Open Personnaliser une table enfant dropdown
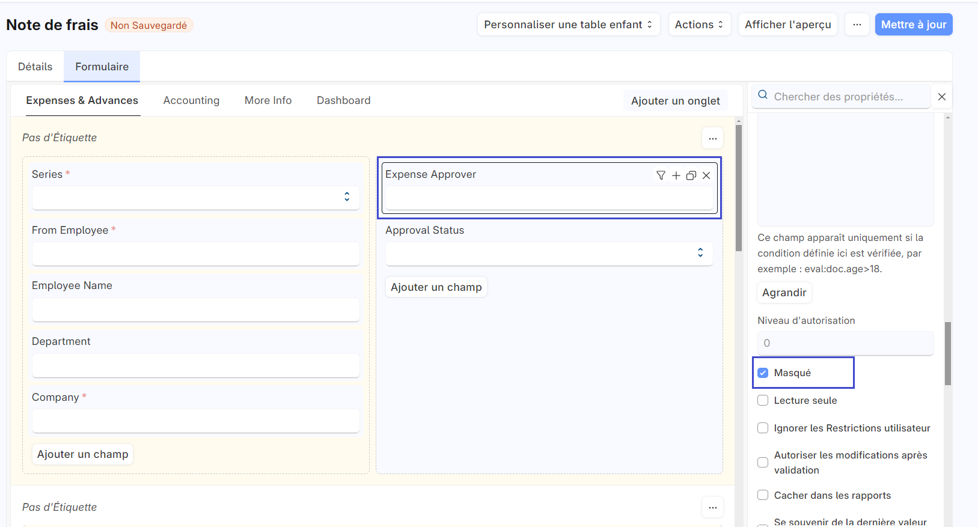Screen dimensions: 978x527 [x=568, y=25]
